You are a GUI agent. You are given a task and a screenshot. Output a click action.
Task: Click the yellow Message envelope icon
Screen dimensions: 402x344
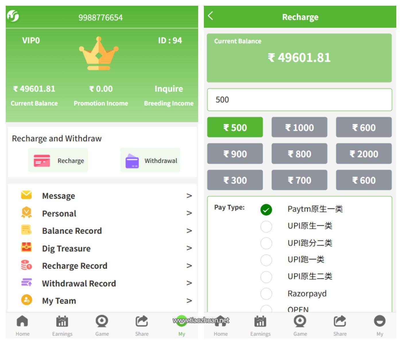pyautogui.click(x=26, y=195)
